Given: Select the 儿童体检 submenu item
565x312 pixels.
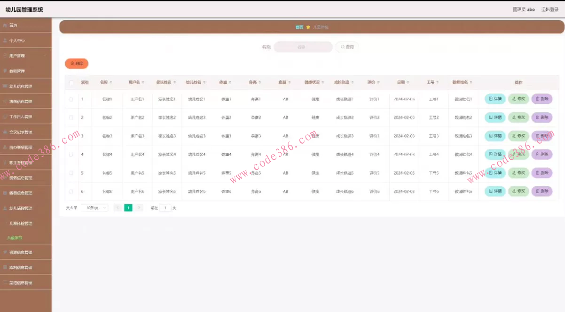Looking at the screenshot, I should coord(15,238).
